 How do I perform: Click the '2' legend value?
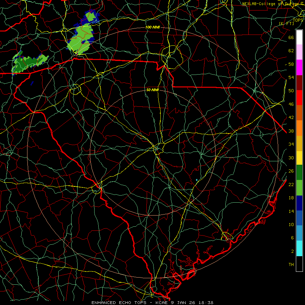click(292, 251)
